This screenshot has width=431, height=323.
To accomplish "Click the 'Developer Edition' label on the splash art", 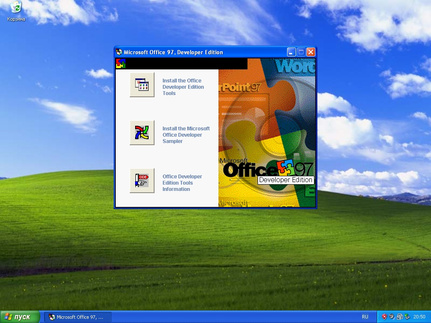I will 286,180.
